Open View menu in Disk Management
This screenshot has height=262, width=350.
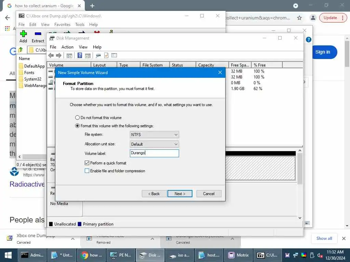coord(83,47)
